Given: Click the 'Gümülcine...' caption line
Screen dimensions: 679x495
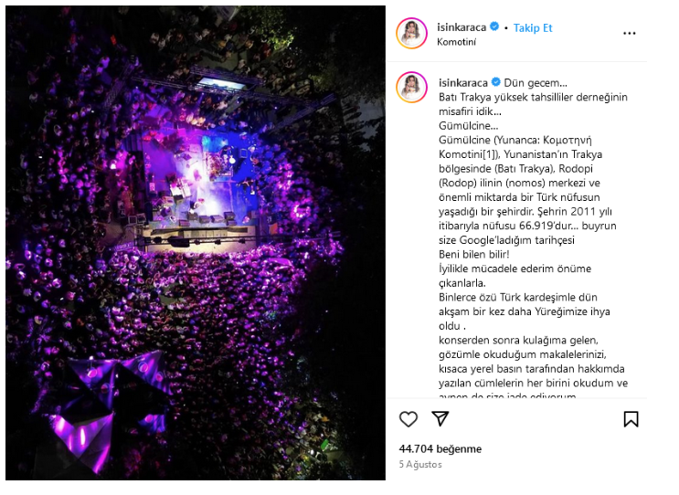Looking at the screenshot, I should tap(468, 126).
